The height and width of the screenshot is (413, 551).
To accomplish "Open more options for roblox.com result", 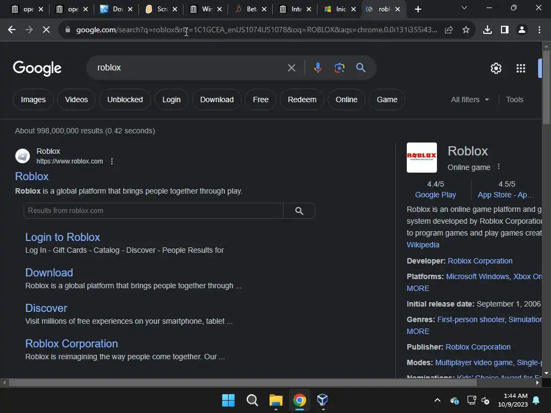I will coord(112,161).
